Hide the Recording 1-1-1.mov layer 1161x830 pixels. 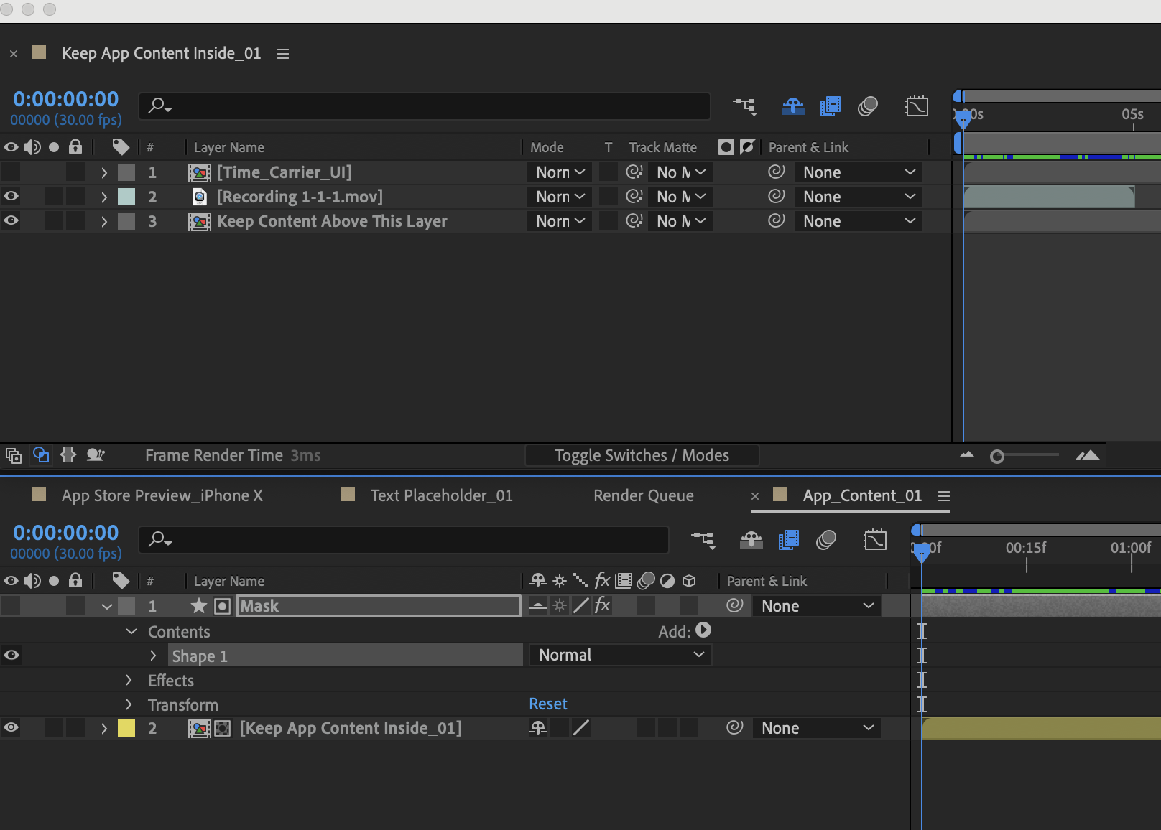(x=11, y=196)
